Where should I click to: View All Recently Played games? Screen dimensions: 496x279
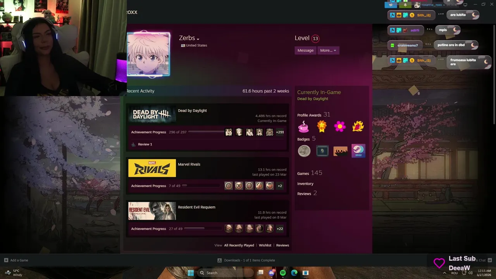tap(239, 245)
